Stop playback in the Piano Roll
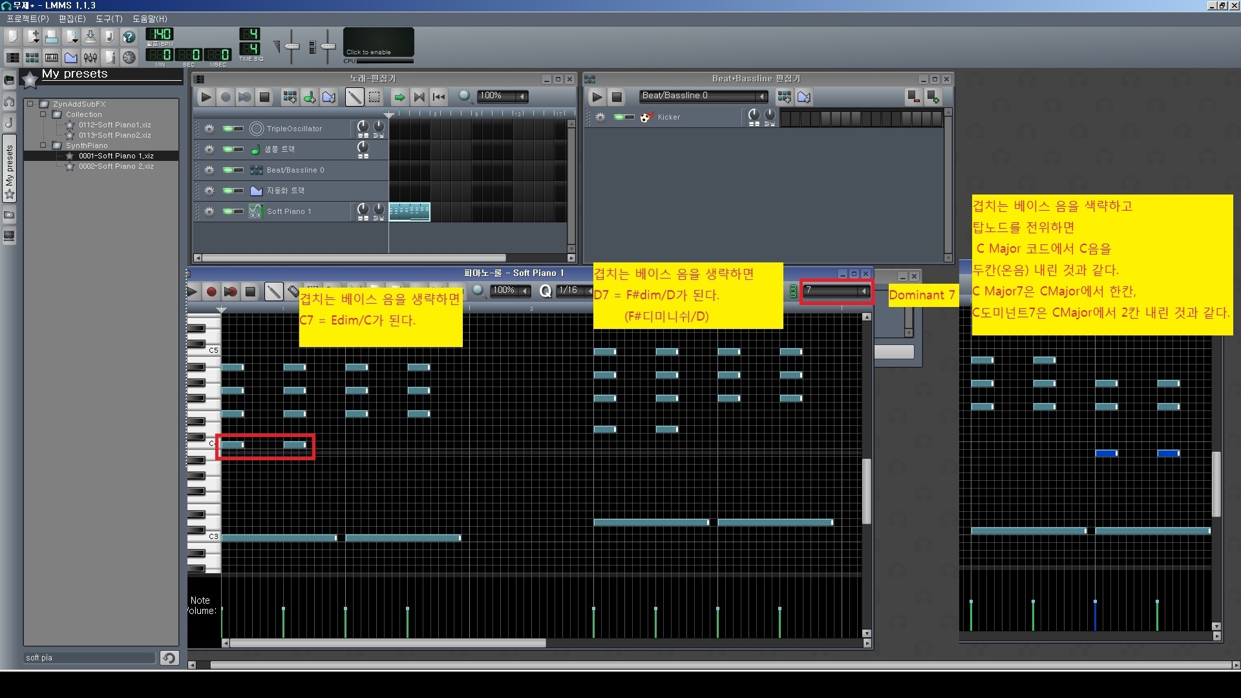The width and height of the screenshot is (1241, 698). [x=250, y=291]
